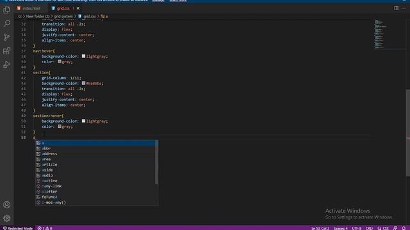
Task: Select 'a' suggestion in autocomplete list
Action: point(95,143)
